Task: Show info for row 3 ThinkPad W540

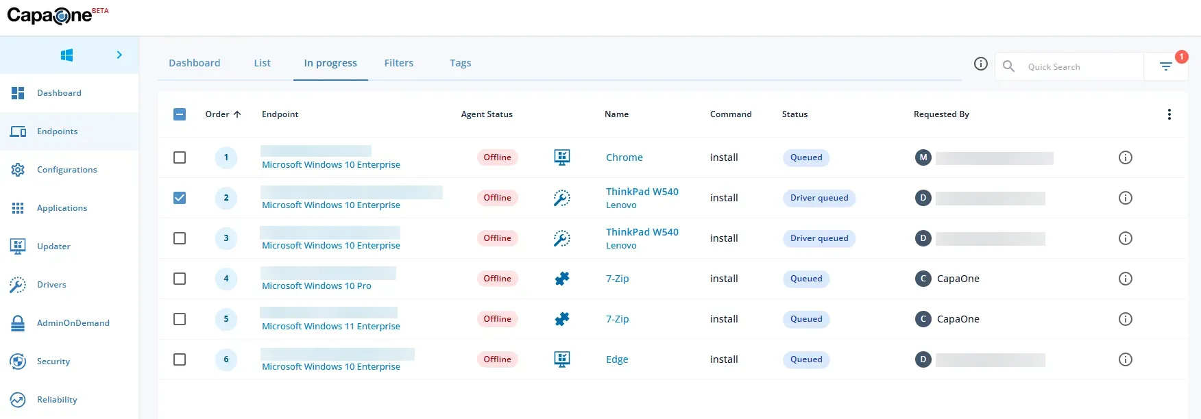Action: coord(1126,238)
